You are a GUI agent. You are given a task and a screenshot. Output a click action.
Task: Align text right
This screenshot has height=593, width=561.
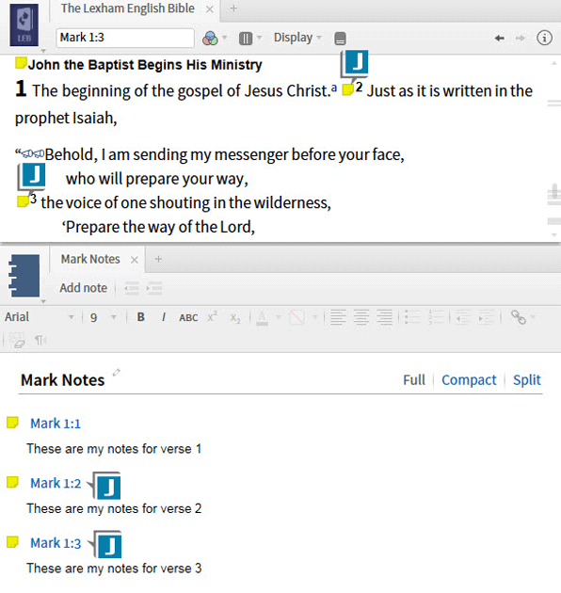(x=385, y=317)
